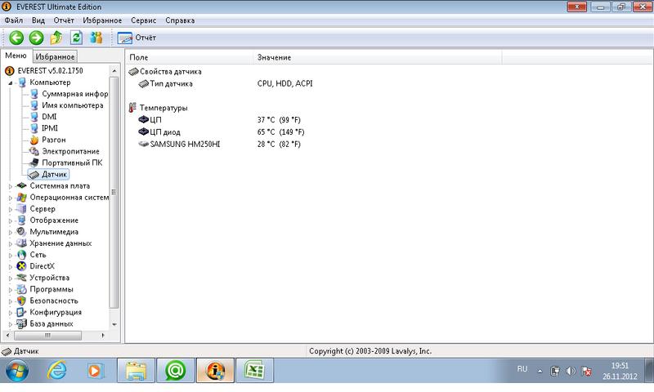Select the DMI tree item
The height and width of the screenshot is (392, 654).
49,117
